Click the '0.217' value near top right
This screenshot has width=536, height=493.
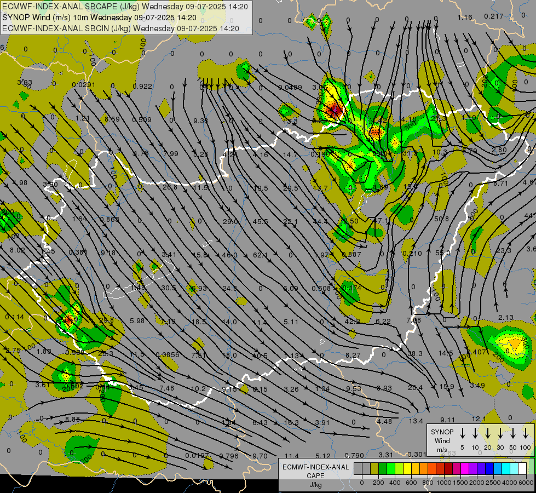coord(494,16)
